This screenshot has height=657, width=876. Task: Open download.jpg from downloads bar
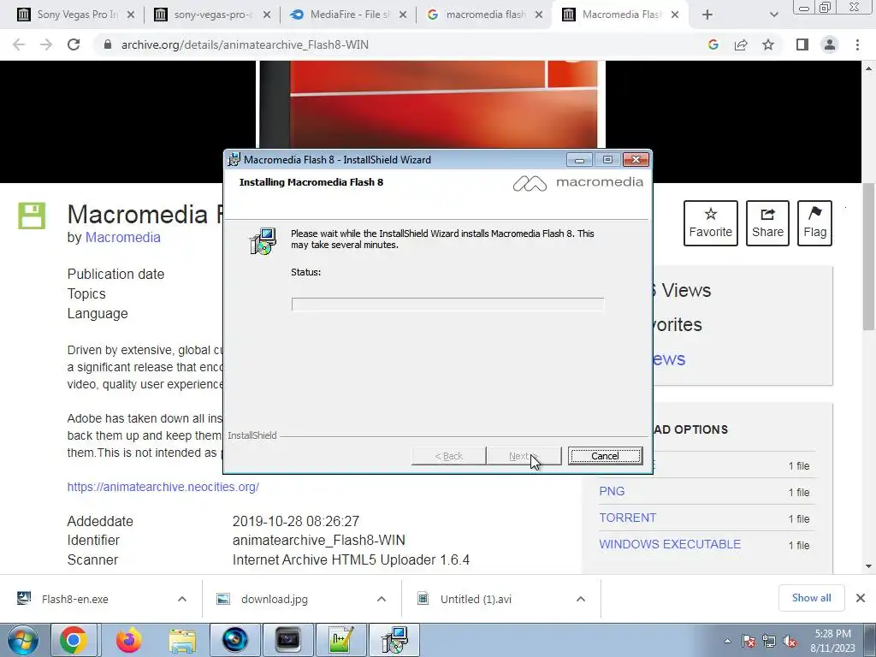pos(275,599)
